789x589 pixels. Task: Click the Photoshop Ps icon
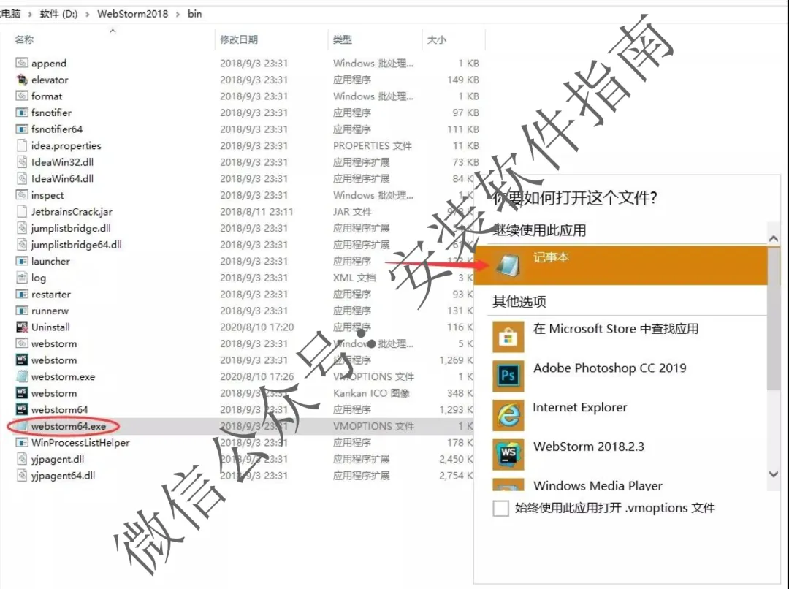[x=508, y=376]
